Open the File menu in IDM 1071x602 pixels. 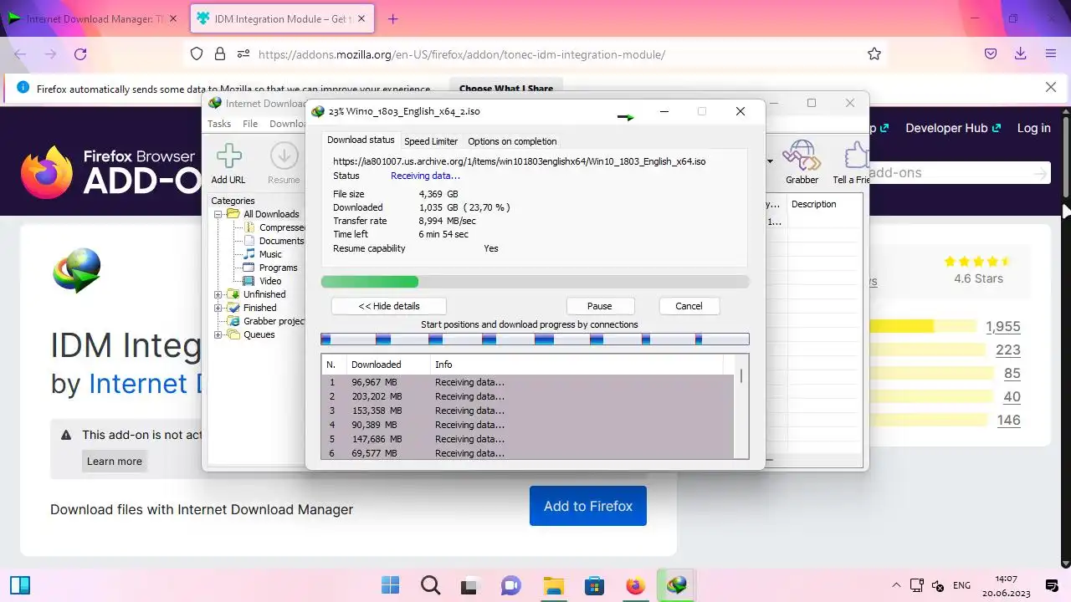(x=250, y=124)
